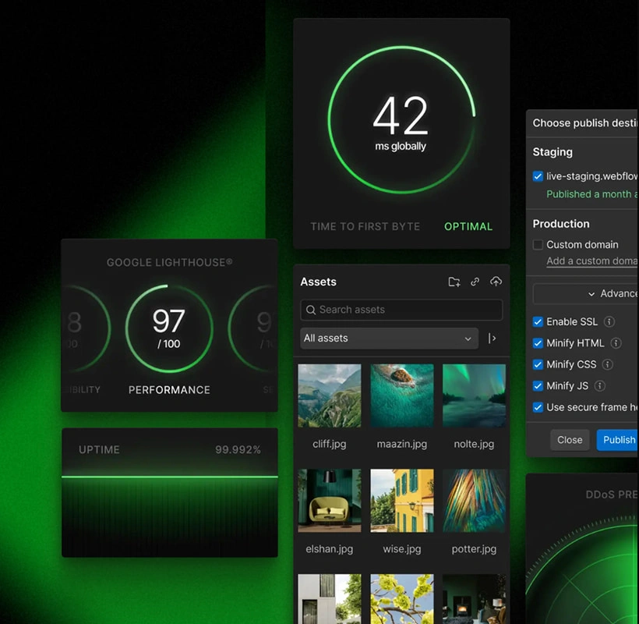Image resolution: width=639 pixels, height=624 pixels.
Task: Click the PERFORMANCE label under the gauge
Action: click(x=170, y=390)
